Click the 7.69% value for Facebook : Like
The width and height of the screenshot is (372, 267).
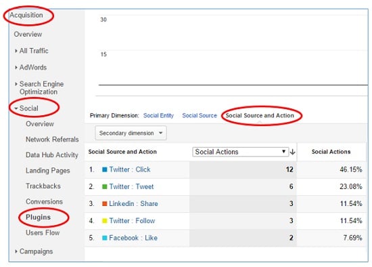[352, 238]
